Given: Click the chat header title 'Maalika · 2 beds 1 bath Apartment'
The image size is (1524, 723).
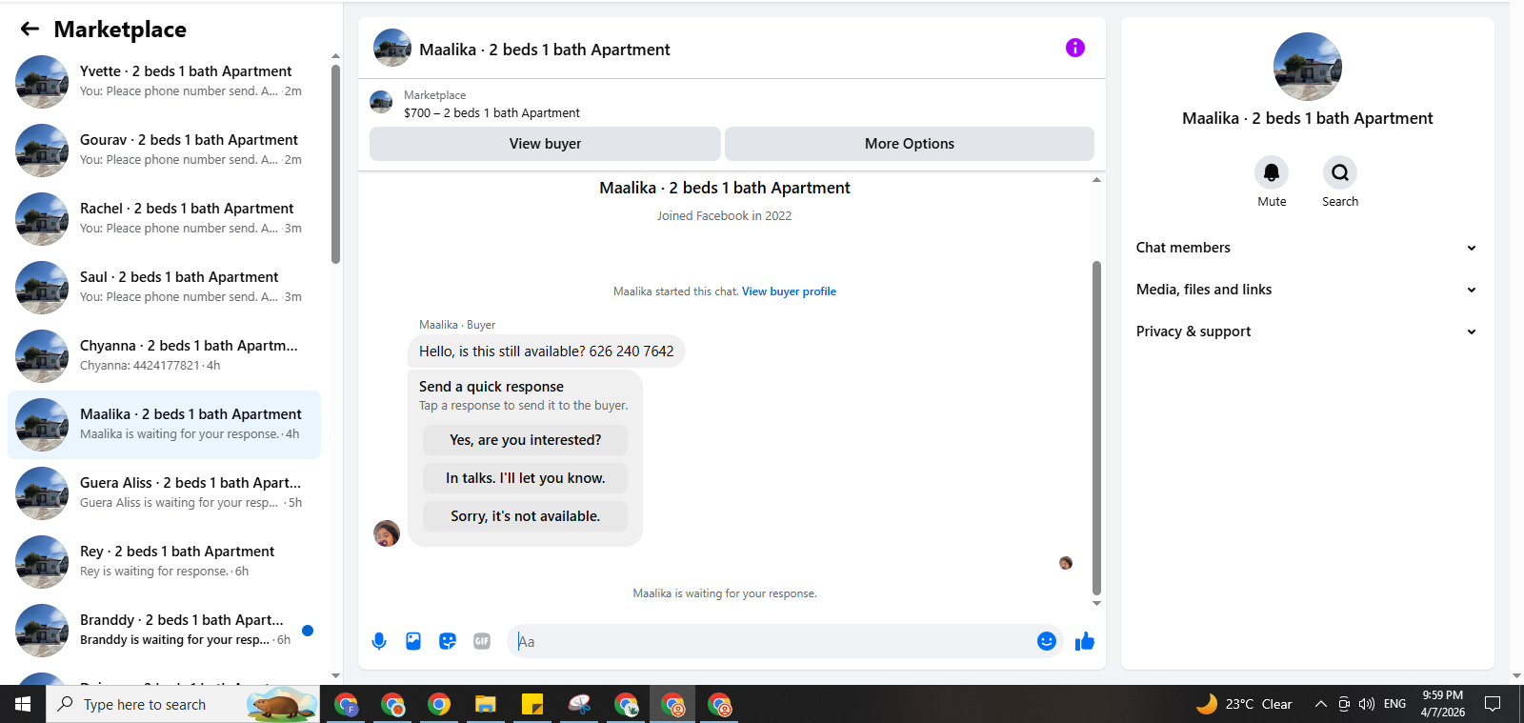Looking at the screenshot, I should (x=545, y=50).
